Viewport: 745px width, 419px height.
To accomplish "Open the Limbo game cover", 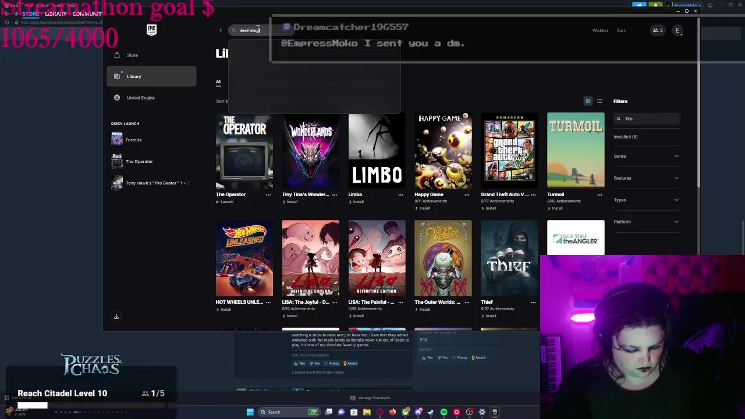I will pyautogui.click(x=377, y=151).
